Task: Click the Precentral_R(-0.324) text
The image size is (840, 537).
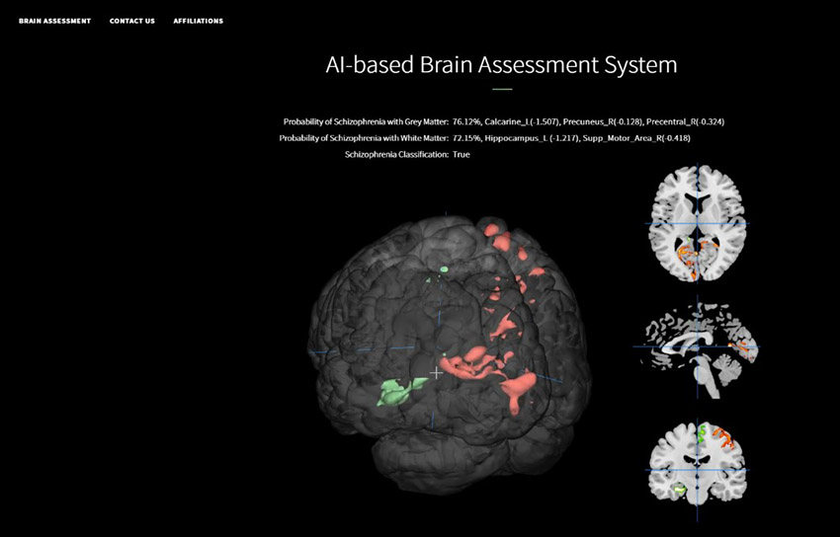Action: (x=685, y=122)
